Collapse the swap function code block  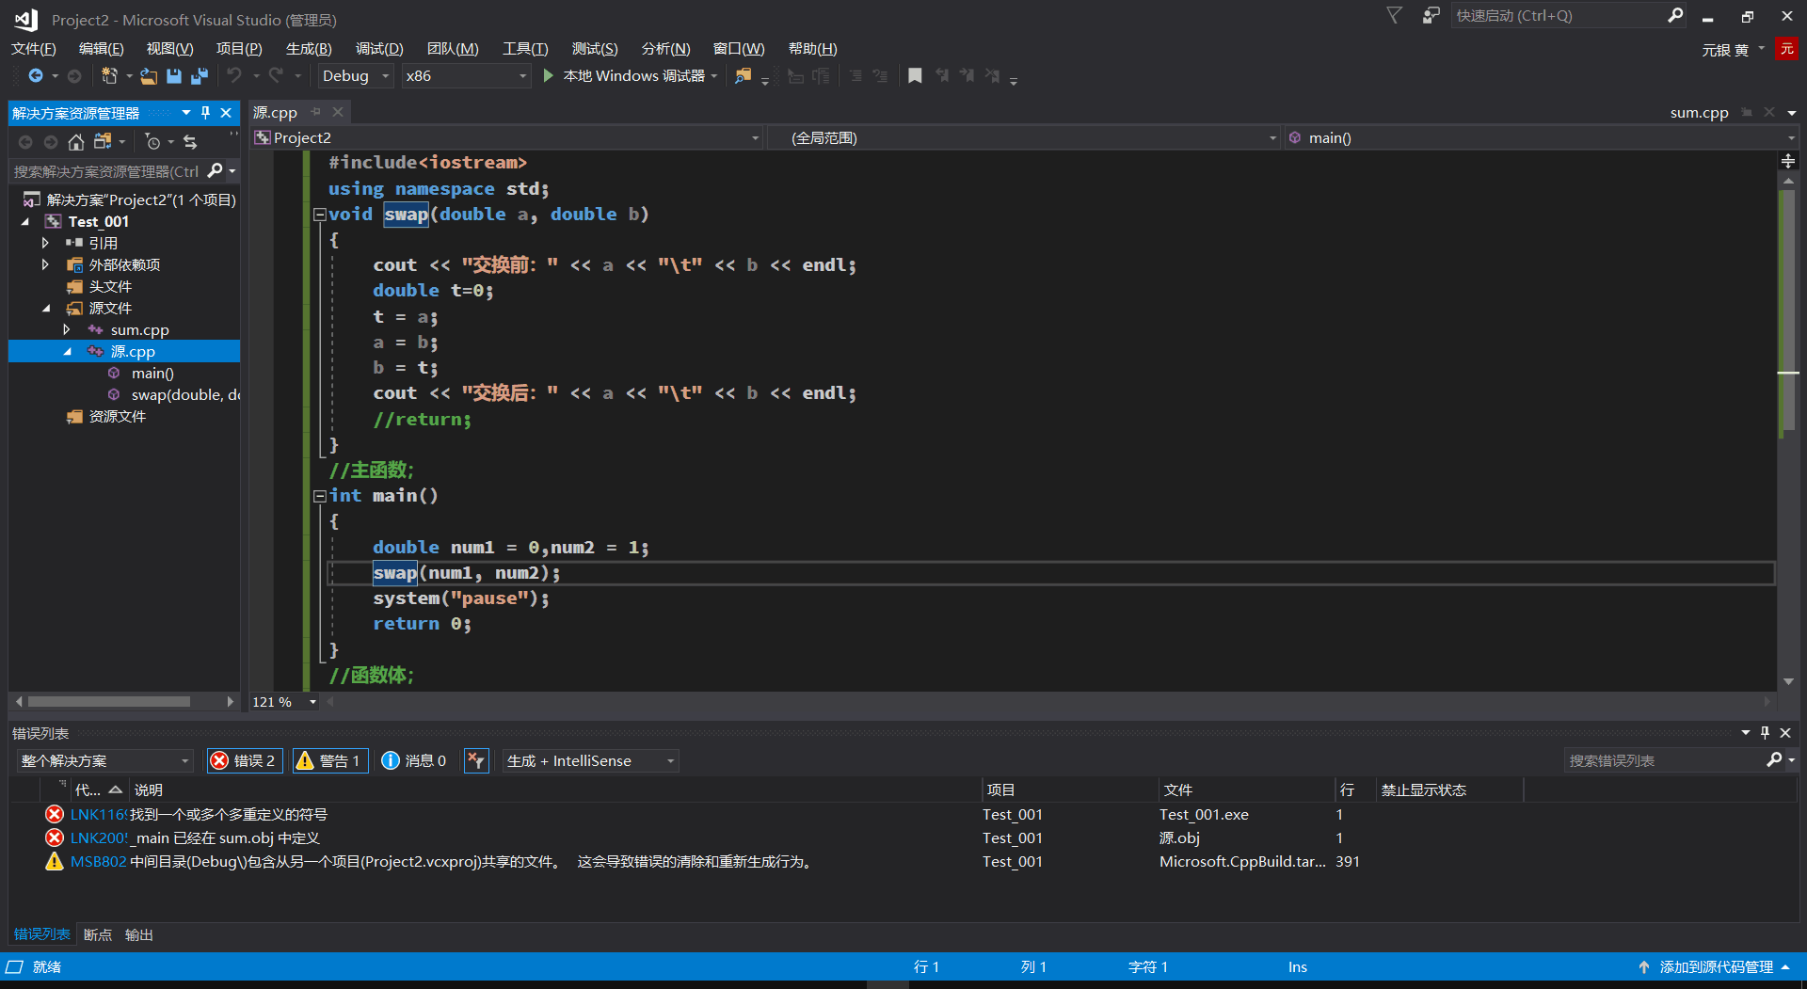(x=320, y=215)
